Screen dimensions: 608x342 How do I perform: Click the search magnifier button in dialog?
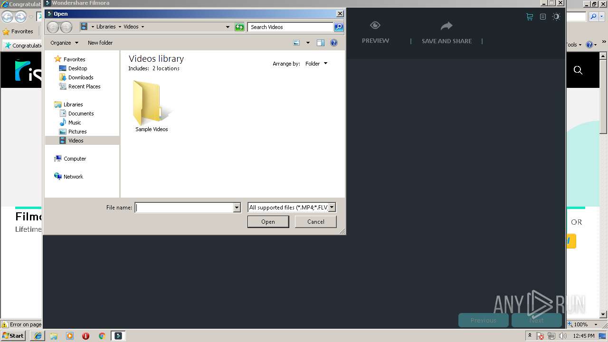pos(339,27)
